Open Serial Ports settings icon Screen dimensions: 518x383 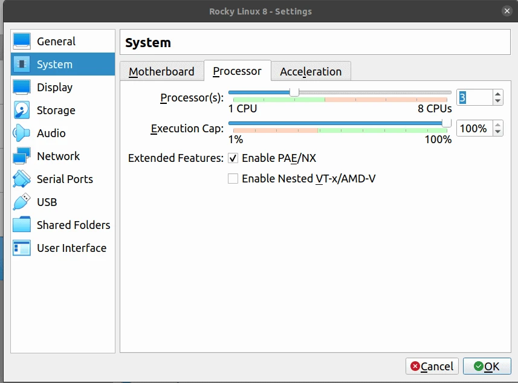(22, 179)
